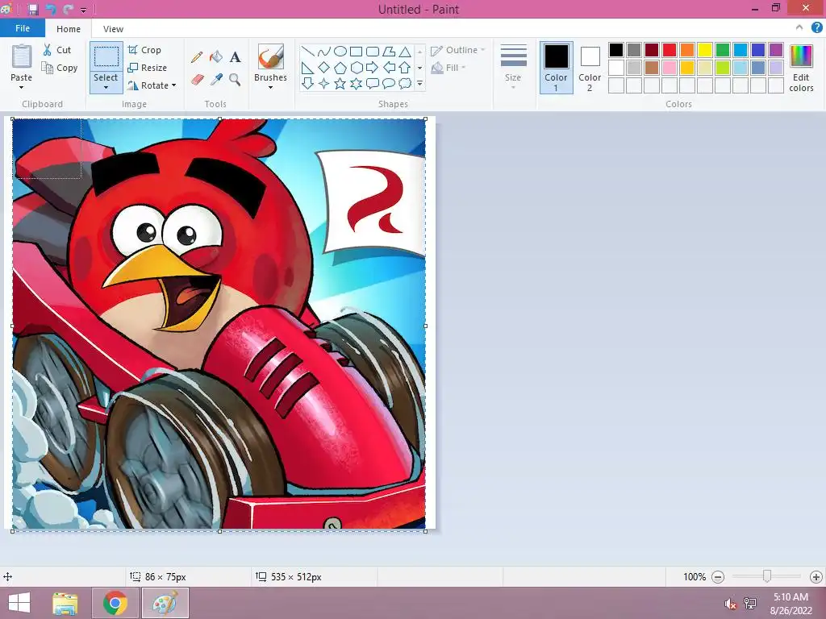Image resolution: width=826 pixels, height=619 pixels.
Task: Pick the green color swatch
Action: 723,50
